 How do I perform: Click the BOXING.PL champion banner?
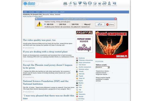pos(112,44)
